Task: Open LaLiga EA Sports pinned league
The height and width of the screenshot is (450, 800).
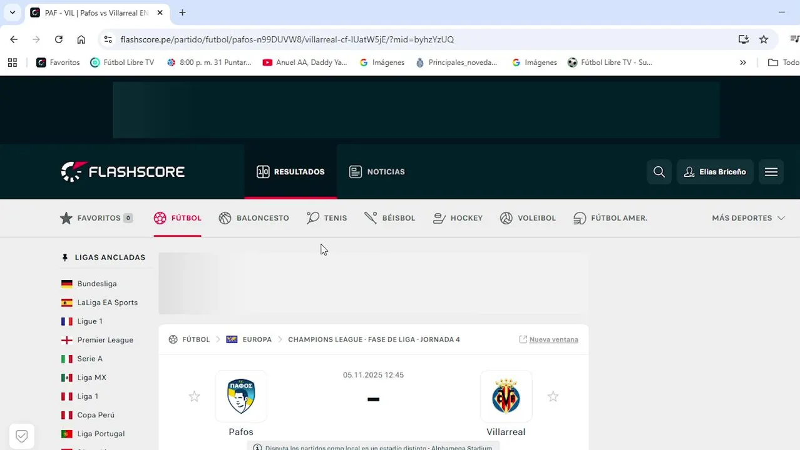Action: pyautogui.click(x=107, y=302)
